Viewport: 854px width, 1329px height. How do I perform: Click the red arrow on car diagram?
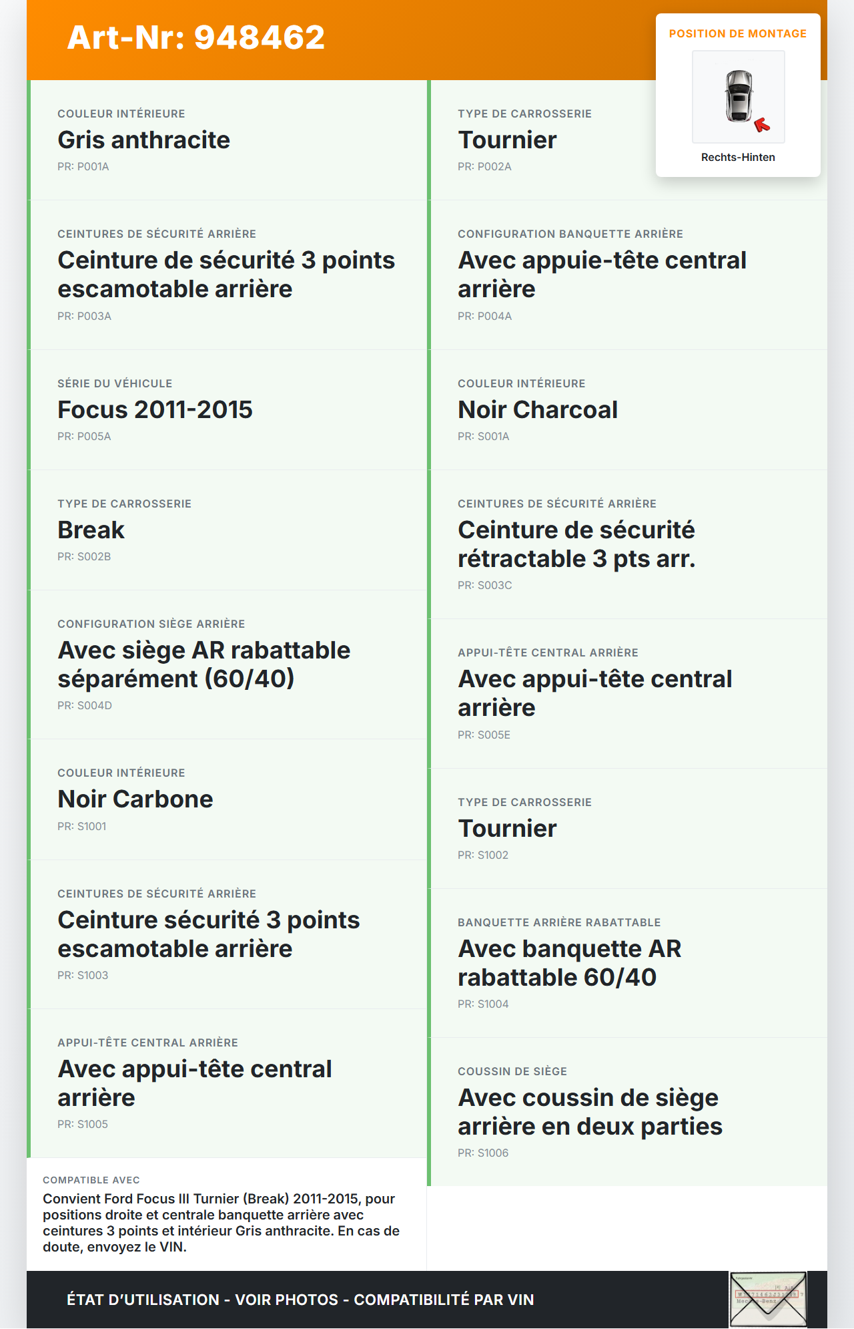pyautogui.click(x=762, y=125)
